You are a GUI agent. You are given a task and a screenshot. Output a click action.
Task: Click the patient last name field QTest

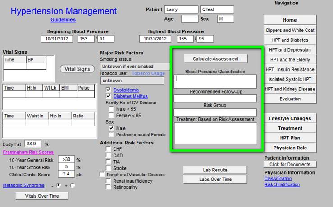tap(217, 9)
